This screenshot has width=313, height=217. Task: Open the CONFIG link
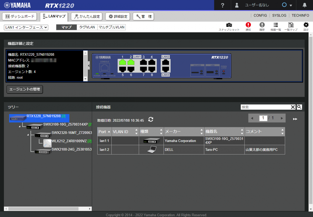coord(260,15)
